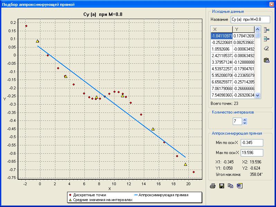Click the Max по оси X input field
The height and width of the screenshot is (207, 276).
(252, 153)
